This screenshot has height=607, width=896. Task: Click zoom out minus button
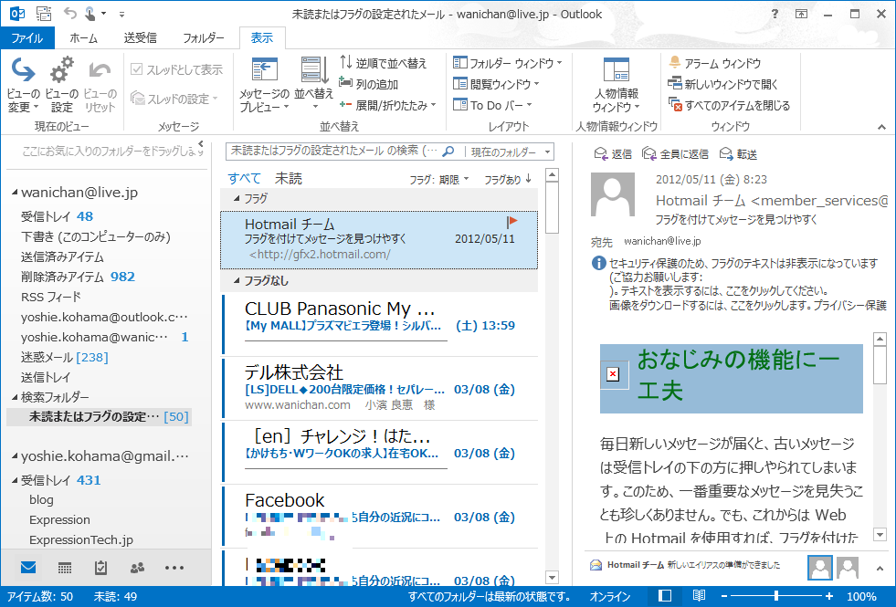pos(724,596)
